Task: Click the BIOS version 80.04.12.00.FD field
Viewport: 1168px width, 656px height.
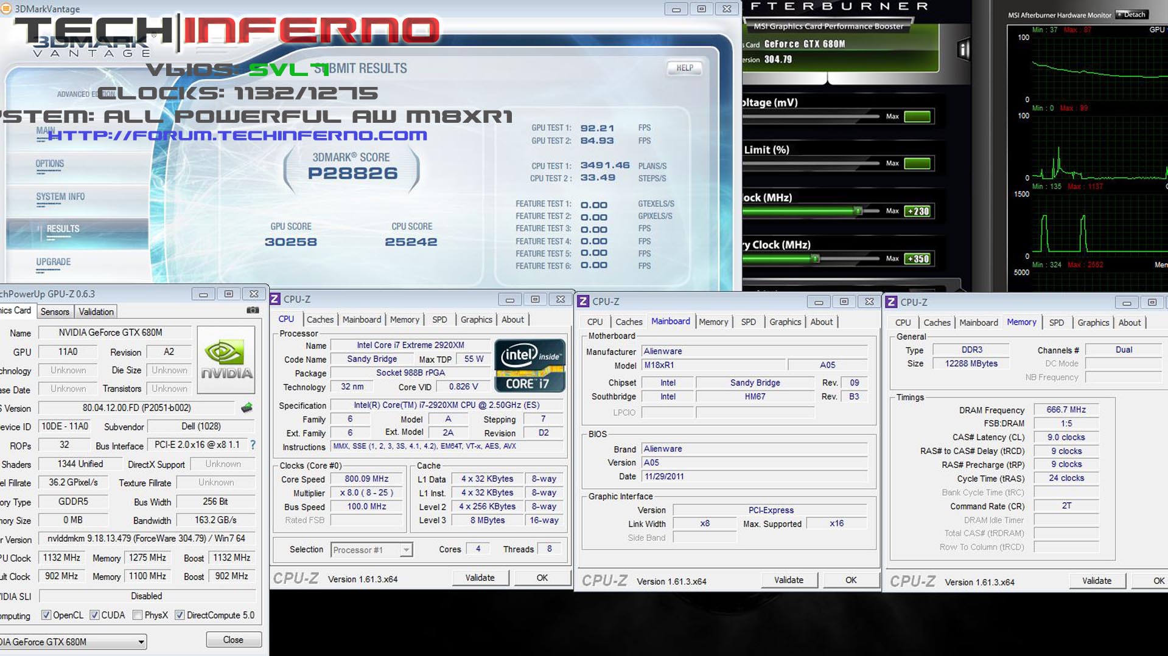Action: 136,407
